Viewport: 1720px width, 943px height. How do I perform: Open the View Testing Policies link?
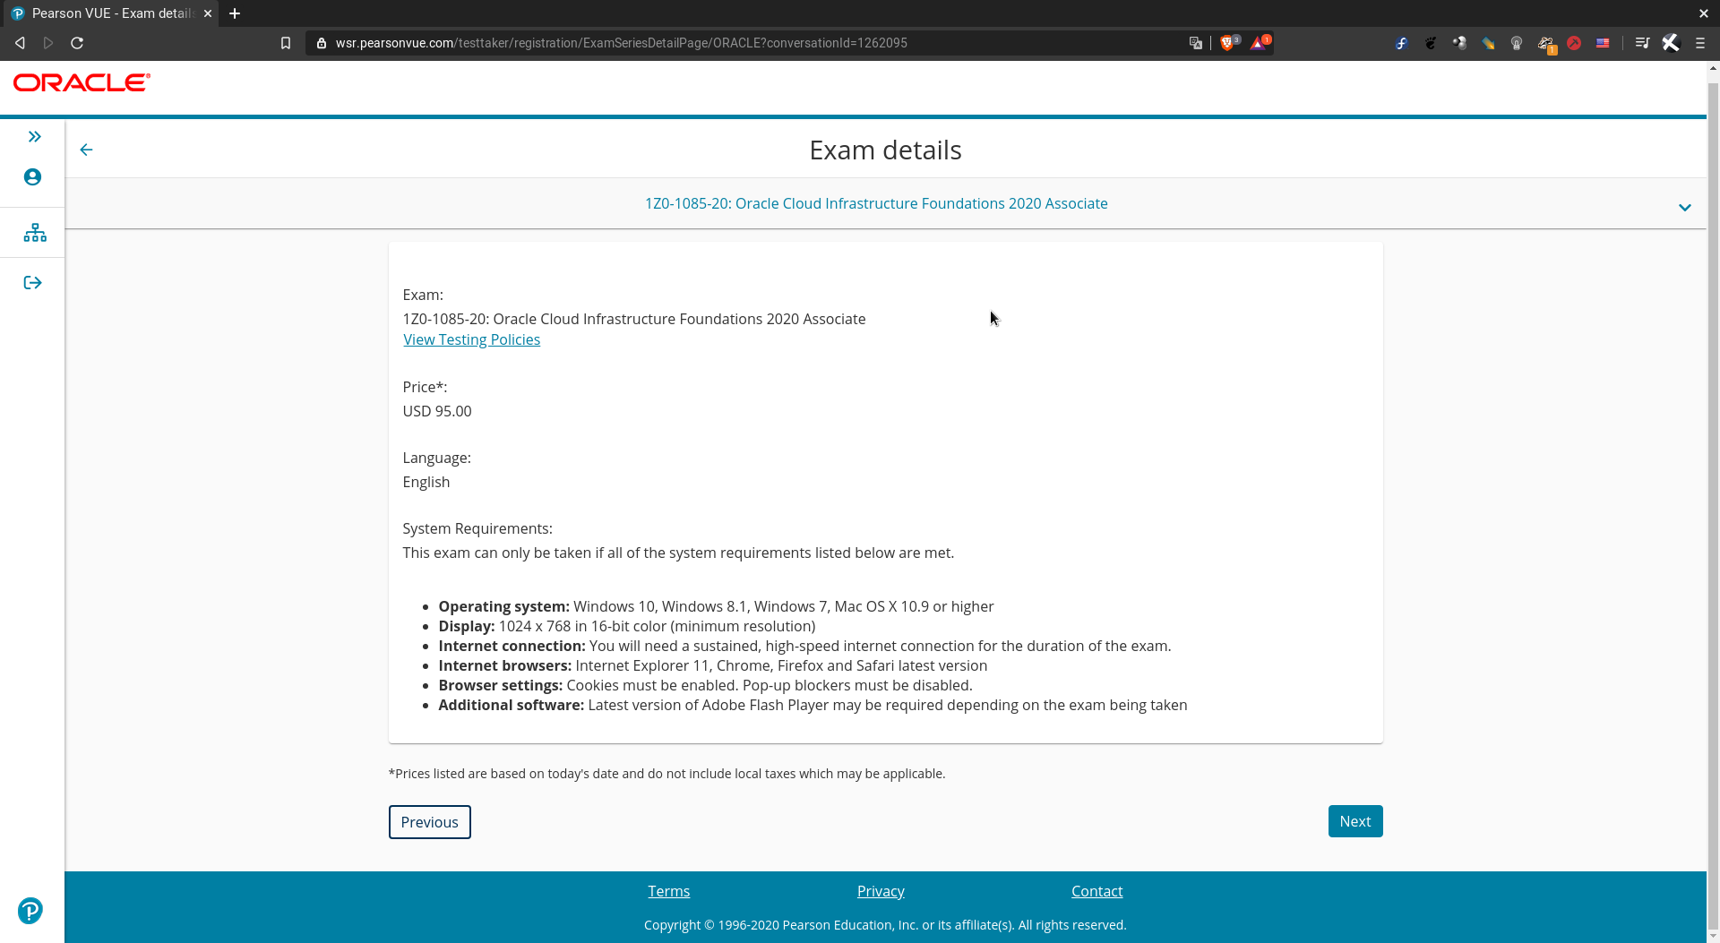pyautogui.click(x=471, y=339)
